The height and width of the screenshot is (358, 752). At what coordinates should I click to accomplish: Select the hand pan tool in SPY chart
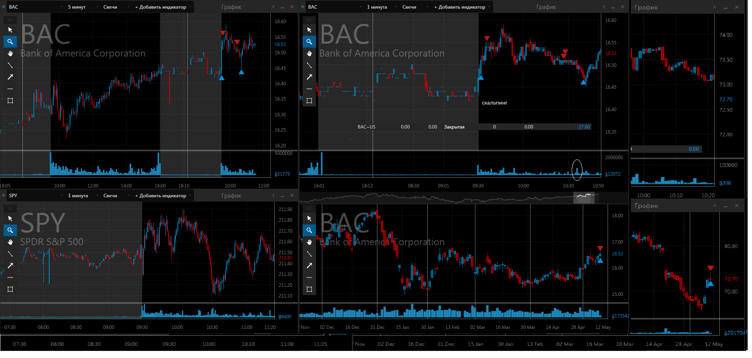(10, 242)
